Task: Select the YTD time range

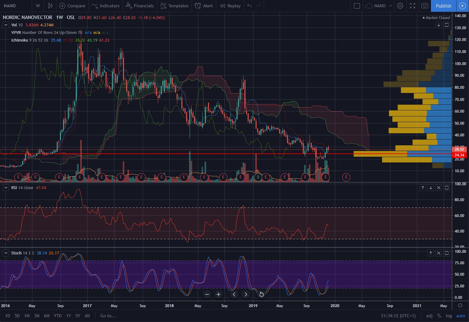Action: pyautogui.click(x=58, y=316)
